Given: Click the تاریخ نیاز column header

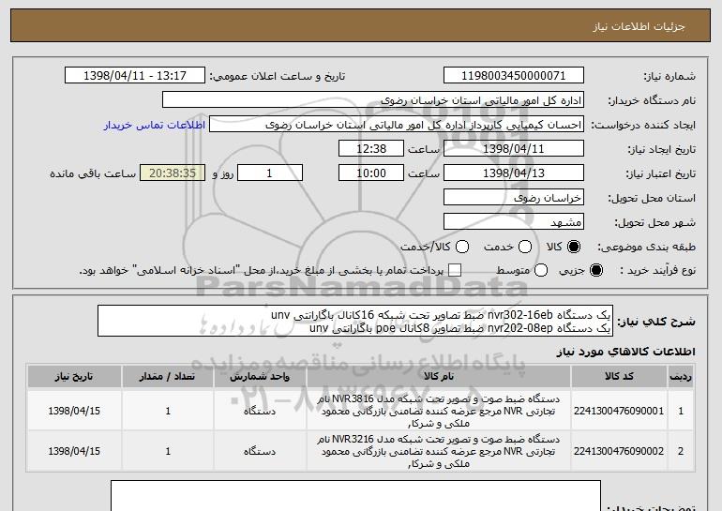Looking at the screenshot, I should 74,377.
